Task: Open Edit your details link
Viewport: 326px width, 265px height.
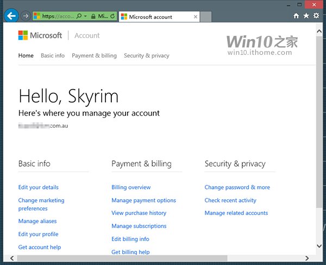Action: (39, 187)
